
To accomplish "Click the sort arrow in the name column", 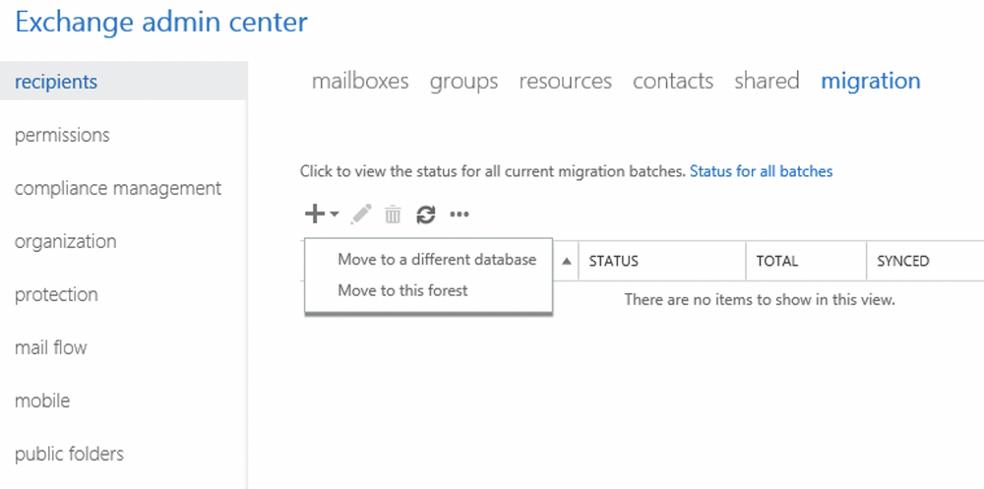I will (x=567, y=261).
